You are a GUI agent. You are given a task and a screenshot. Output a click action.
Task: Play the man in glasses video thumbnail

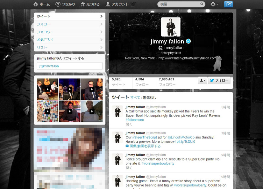[x=92, y=89]
